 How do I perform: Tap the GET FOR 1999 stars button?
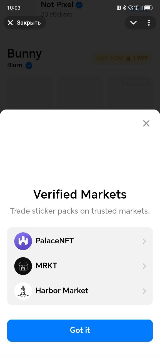pyautogui.click(x=122, y=58)
